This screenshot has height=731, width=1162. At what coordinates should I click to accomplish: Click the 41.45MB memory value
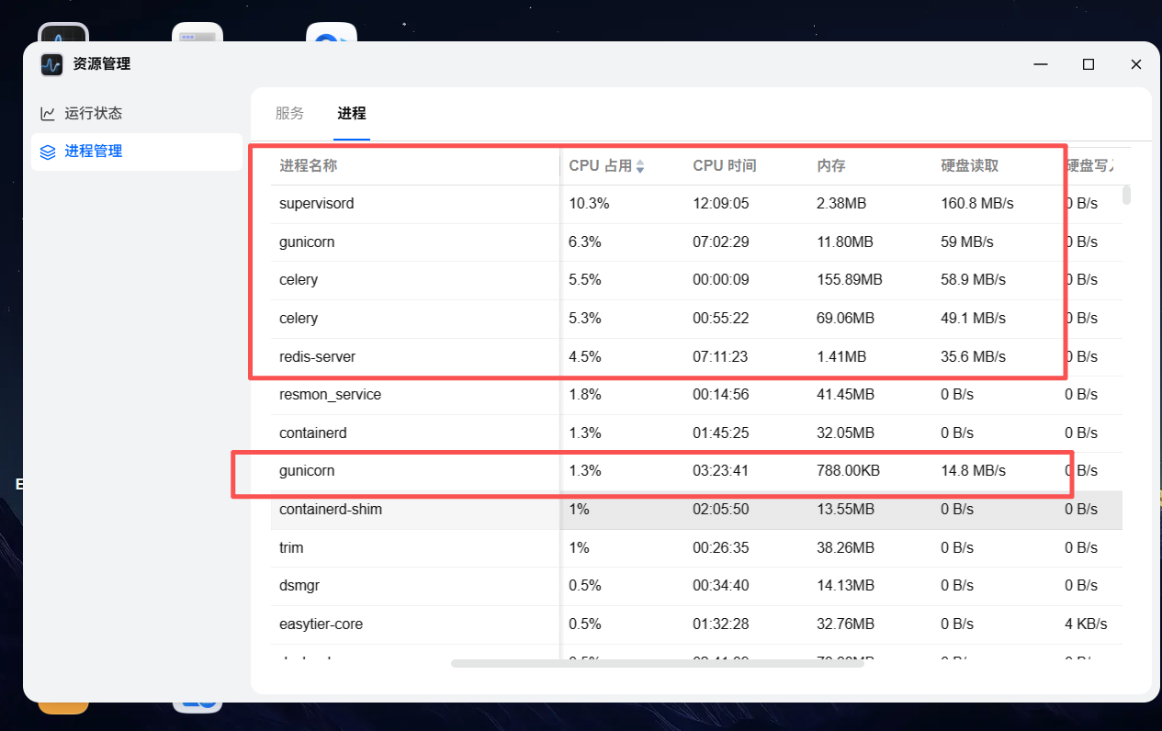coord(845,395)
